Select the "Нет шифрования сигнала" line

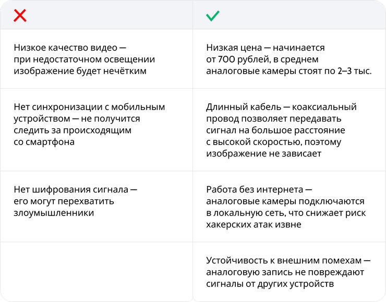pos(76,189)
